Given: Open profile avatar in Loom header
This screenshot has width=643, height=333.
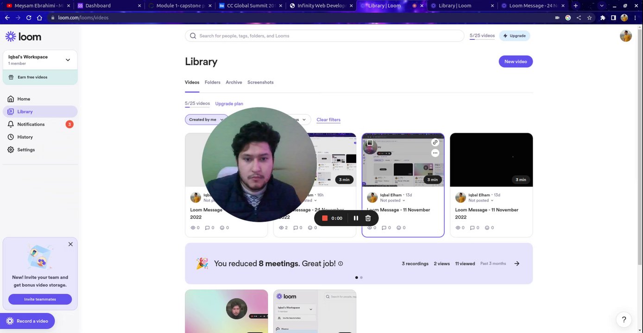Looking at the screenshot, I should click(x=626, y=36).
